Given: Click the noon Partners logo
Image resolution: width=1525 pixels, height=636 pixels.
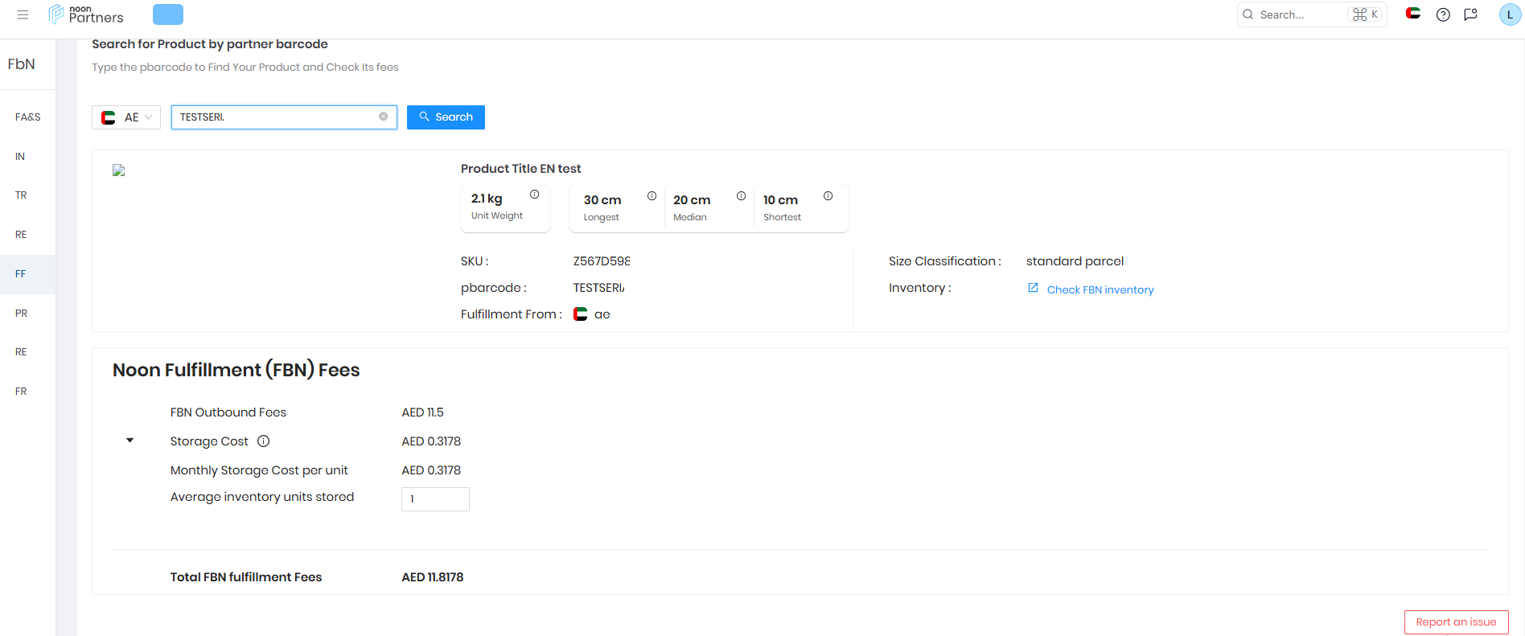Looking at the screenshot, I should tap(86, 14).
